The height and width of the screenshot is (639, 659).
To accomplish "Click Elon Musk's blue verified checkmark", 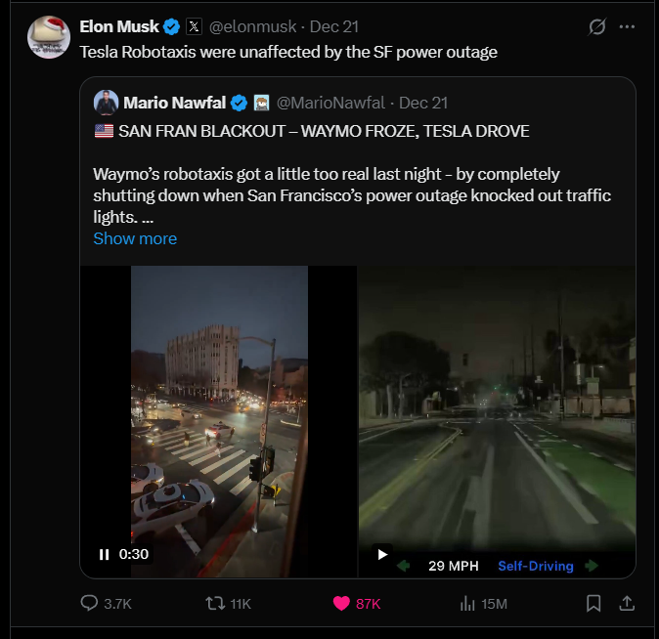I will click(171, 26).
